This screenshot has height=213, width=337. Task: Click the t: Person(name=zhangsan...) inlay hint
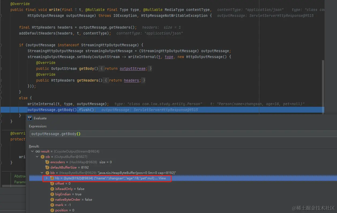tap(257, 104)
